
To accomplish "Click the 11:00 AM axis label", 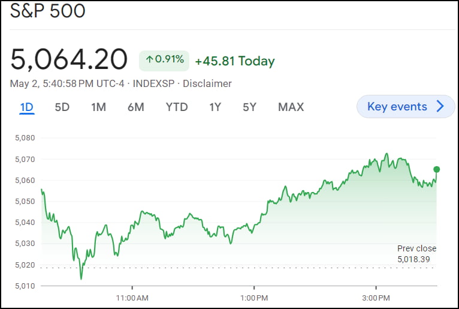I will point(132,298).
